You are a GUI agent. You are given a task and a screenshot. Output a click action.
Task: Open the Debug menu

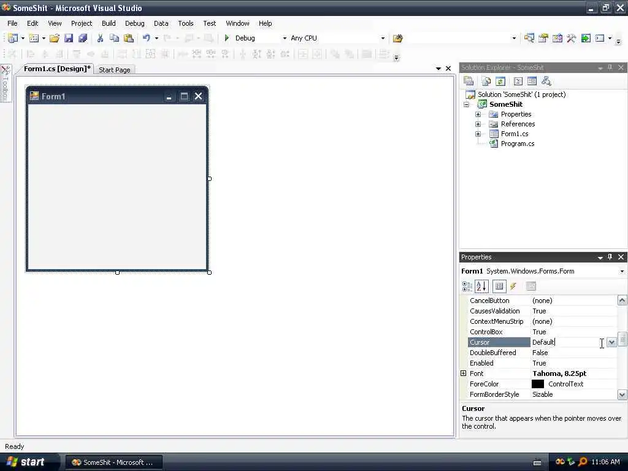(x=134, y=23)
